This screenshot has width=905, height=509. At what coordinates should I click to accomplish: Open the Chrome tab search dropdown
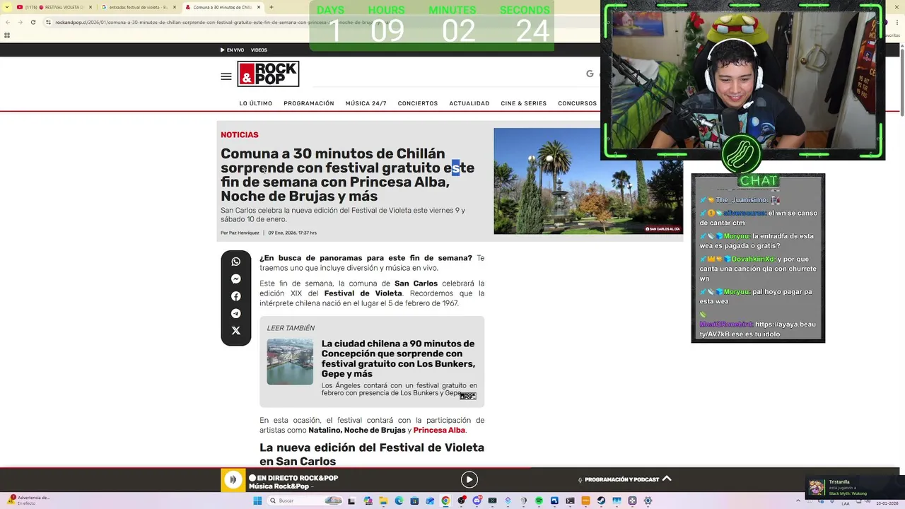pyautogui.click(x=7, y=7)
